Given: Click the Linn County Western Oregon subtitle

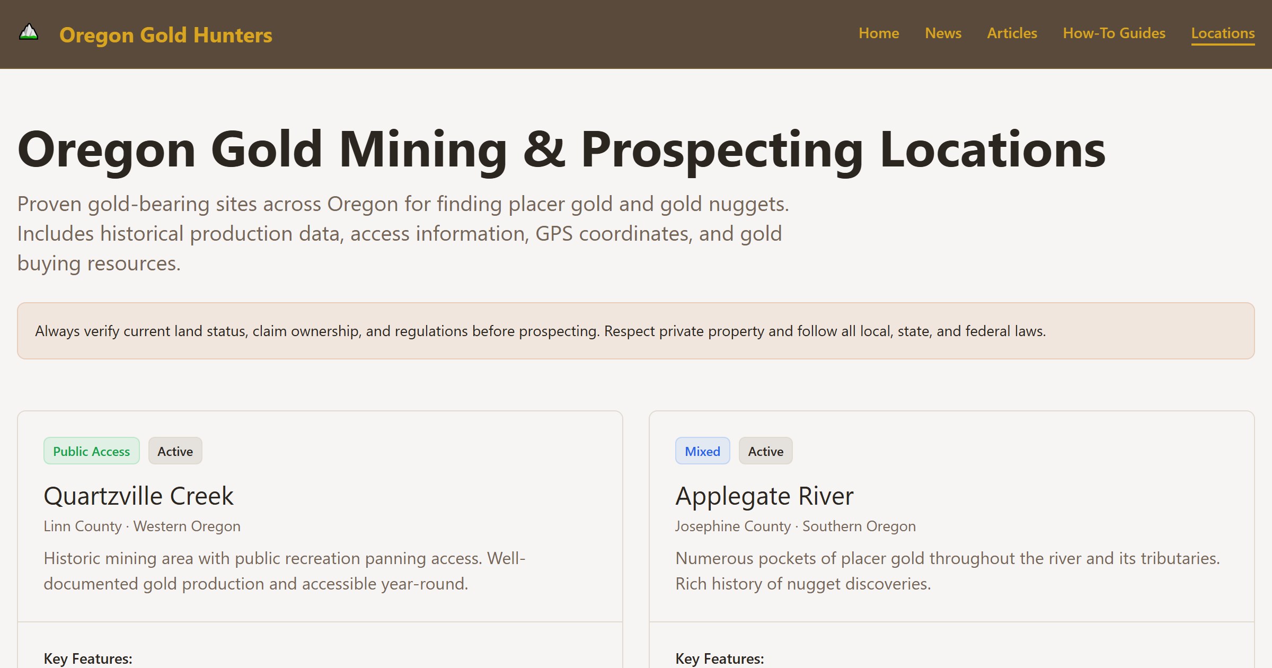Looking at the screenshot, I should 142,526.
